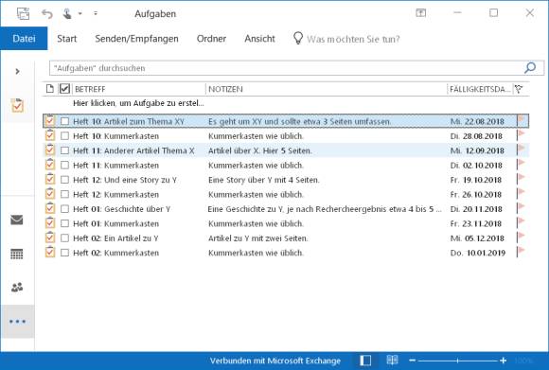
Task: Open the Datei tab
Action: click(x=24, y=38)
